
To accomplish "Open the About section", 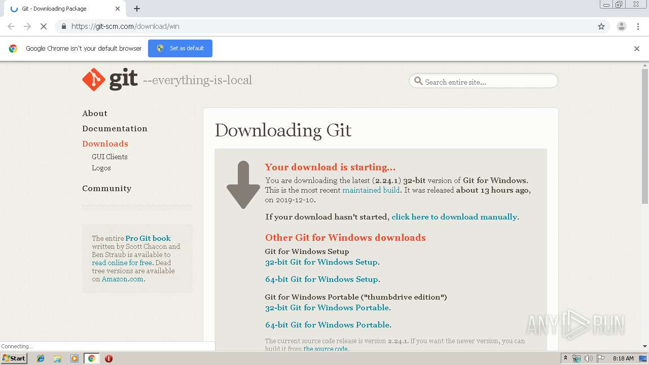I will [95, 113].
